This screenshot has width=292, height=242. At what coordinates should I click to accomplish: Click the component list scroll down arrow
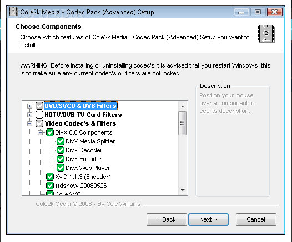183,190
